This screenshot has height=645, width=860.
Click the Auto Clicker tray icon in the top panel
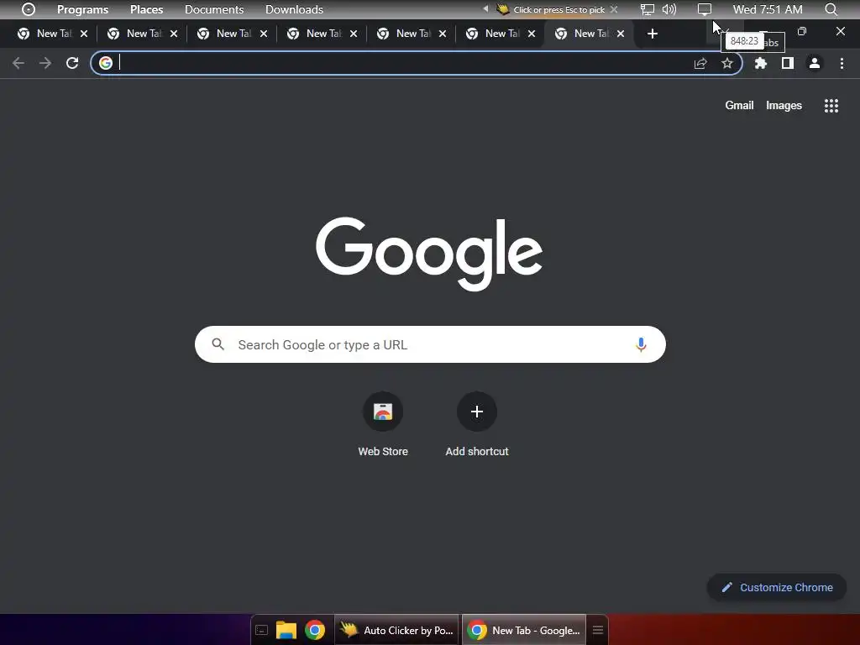click(x=502, y=8)
